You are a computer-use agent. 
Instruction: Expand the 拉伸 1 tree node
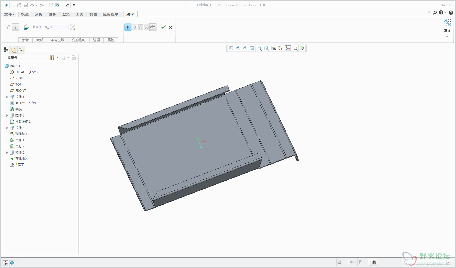tap(7, 97)
